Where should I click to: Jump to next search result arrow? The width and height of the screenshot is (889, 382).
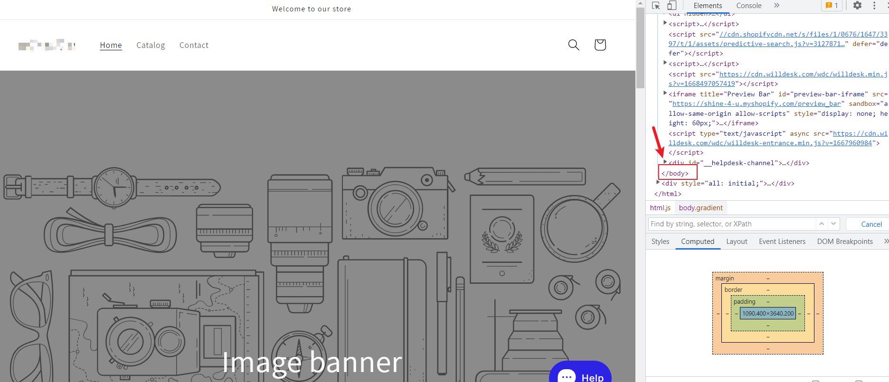833,224
